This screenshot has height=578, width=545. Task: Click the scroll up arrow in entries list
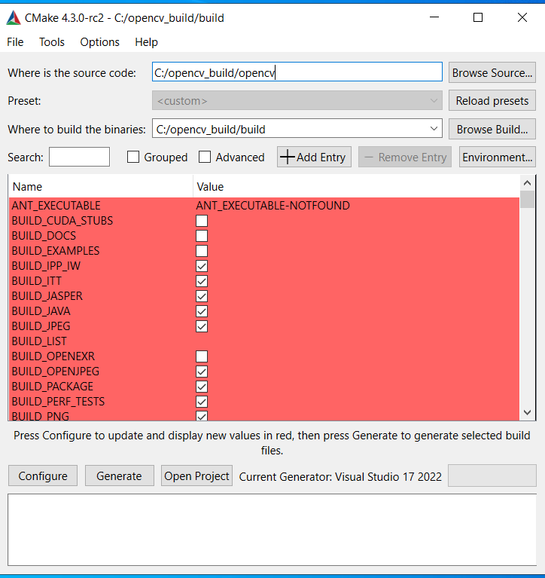[x=527, y=183]
